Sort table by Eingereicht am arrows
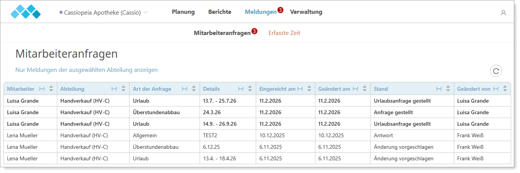 (x=309, y=89)
